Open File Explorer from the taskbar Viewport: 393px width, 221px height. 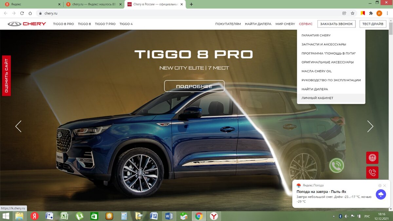coord(19,216)
